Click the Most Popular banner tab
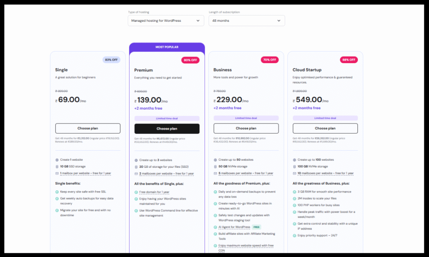429x257 pixels. (167, 47)
